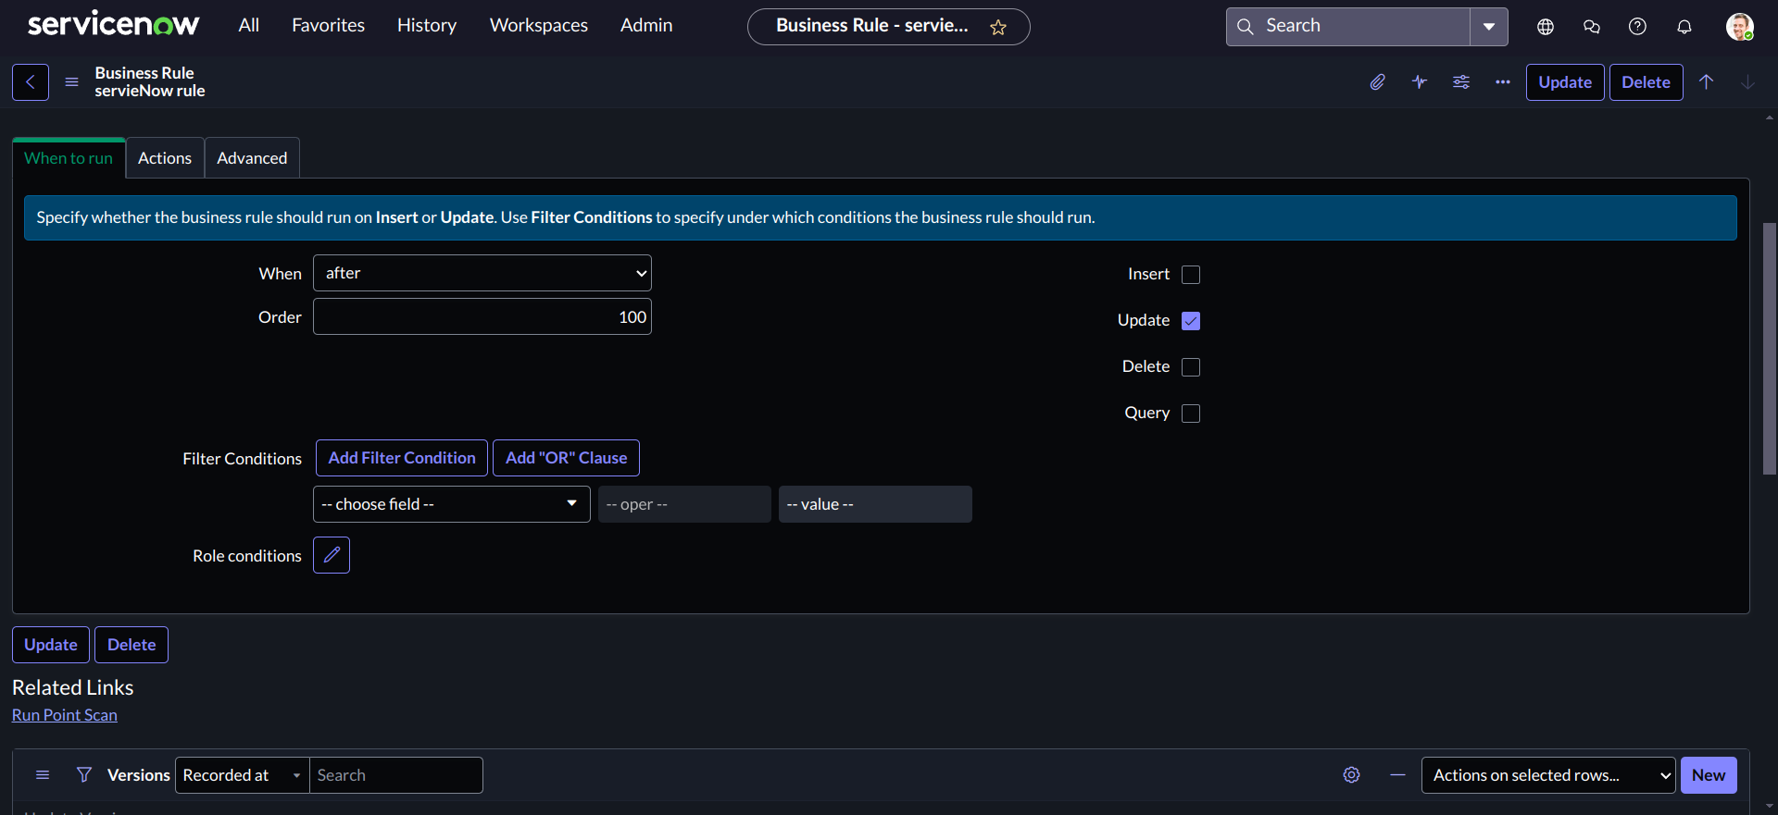Switch to the Actions tab

pos(165,158)
